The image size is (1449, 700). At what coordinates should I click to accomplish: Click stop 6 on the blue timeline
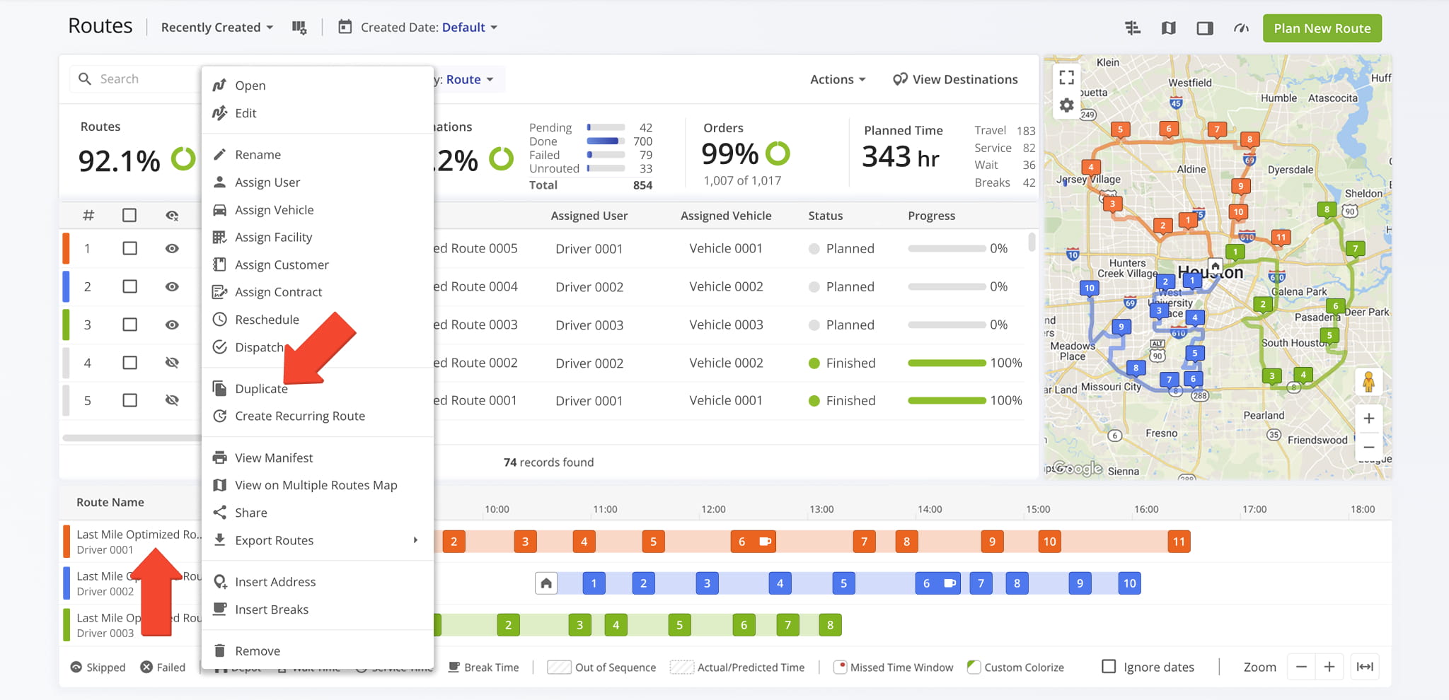(926, 583)
